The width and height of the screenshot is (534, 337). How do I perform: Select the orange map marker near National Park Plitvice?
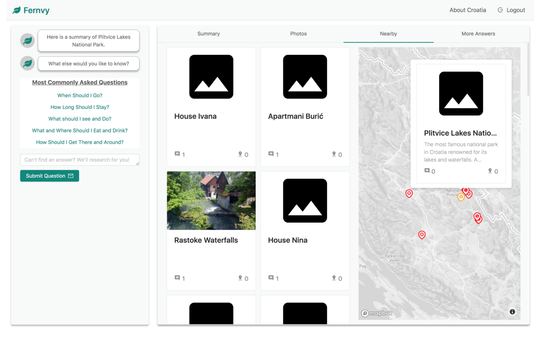pyautogui.click(x=461, y=196)
